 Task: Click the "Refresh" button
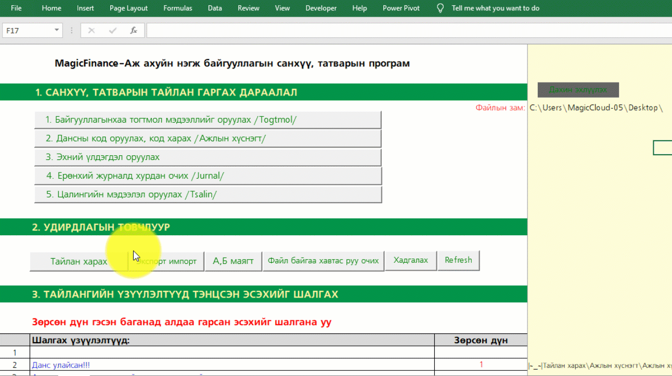point(459,260)
